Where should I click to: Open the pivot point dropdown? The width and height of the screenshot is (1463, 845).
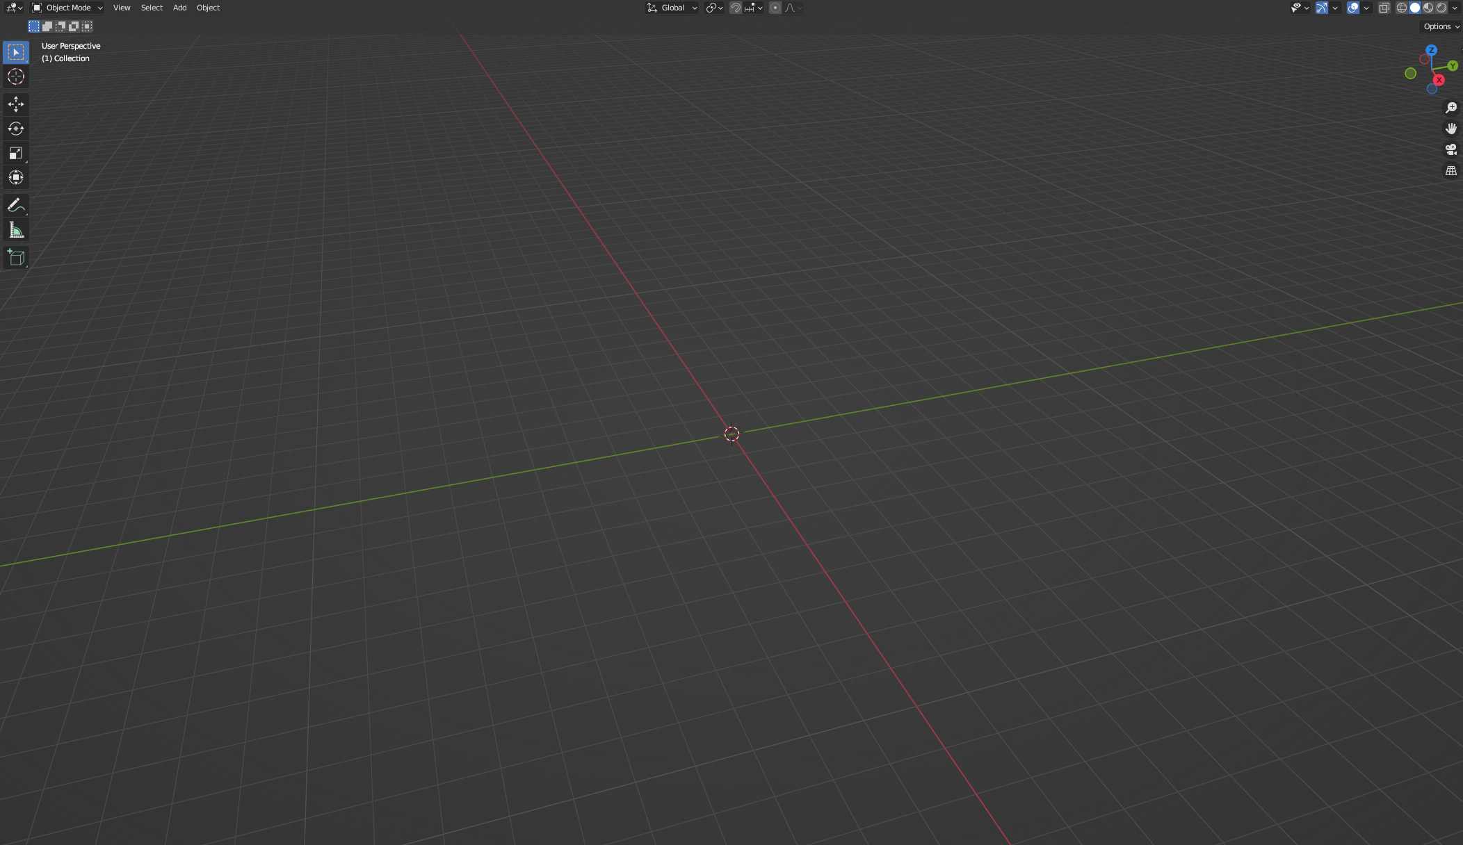click(714, 8)
